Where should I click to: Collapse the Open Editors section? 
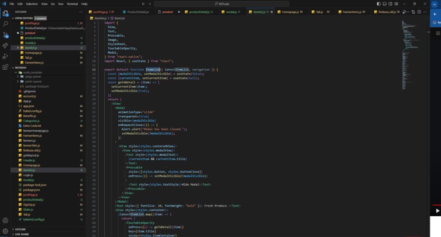13,18
